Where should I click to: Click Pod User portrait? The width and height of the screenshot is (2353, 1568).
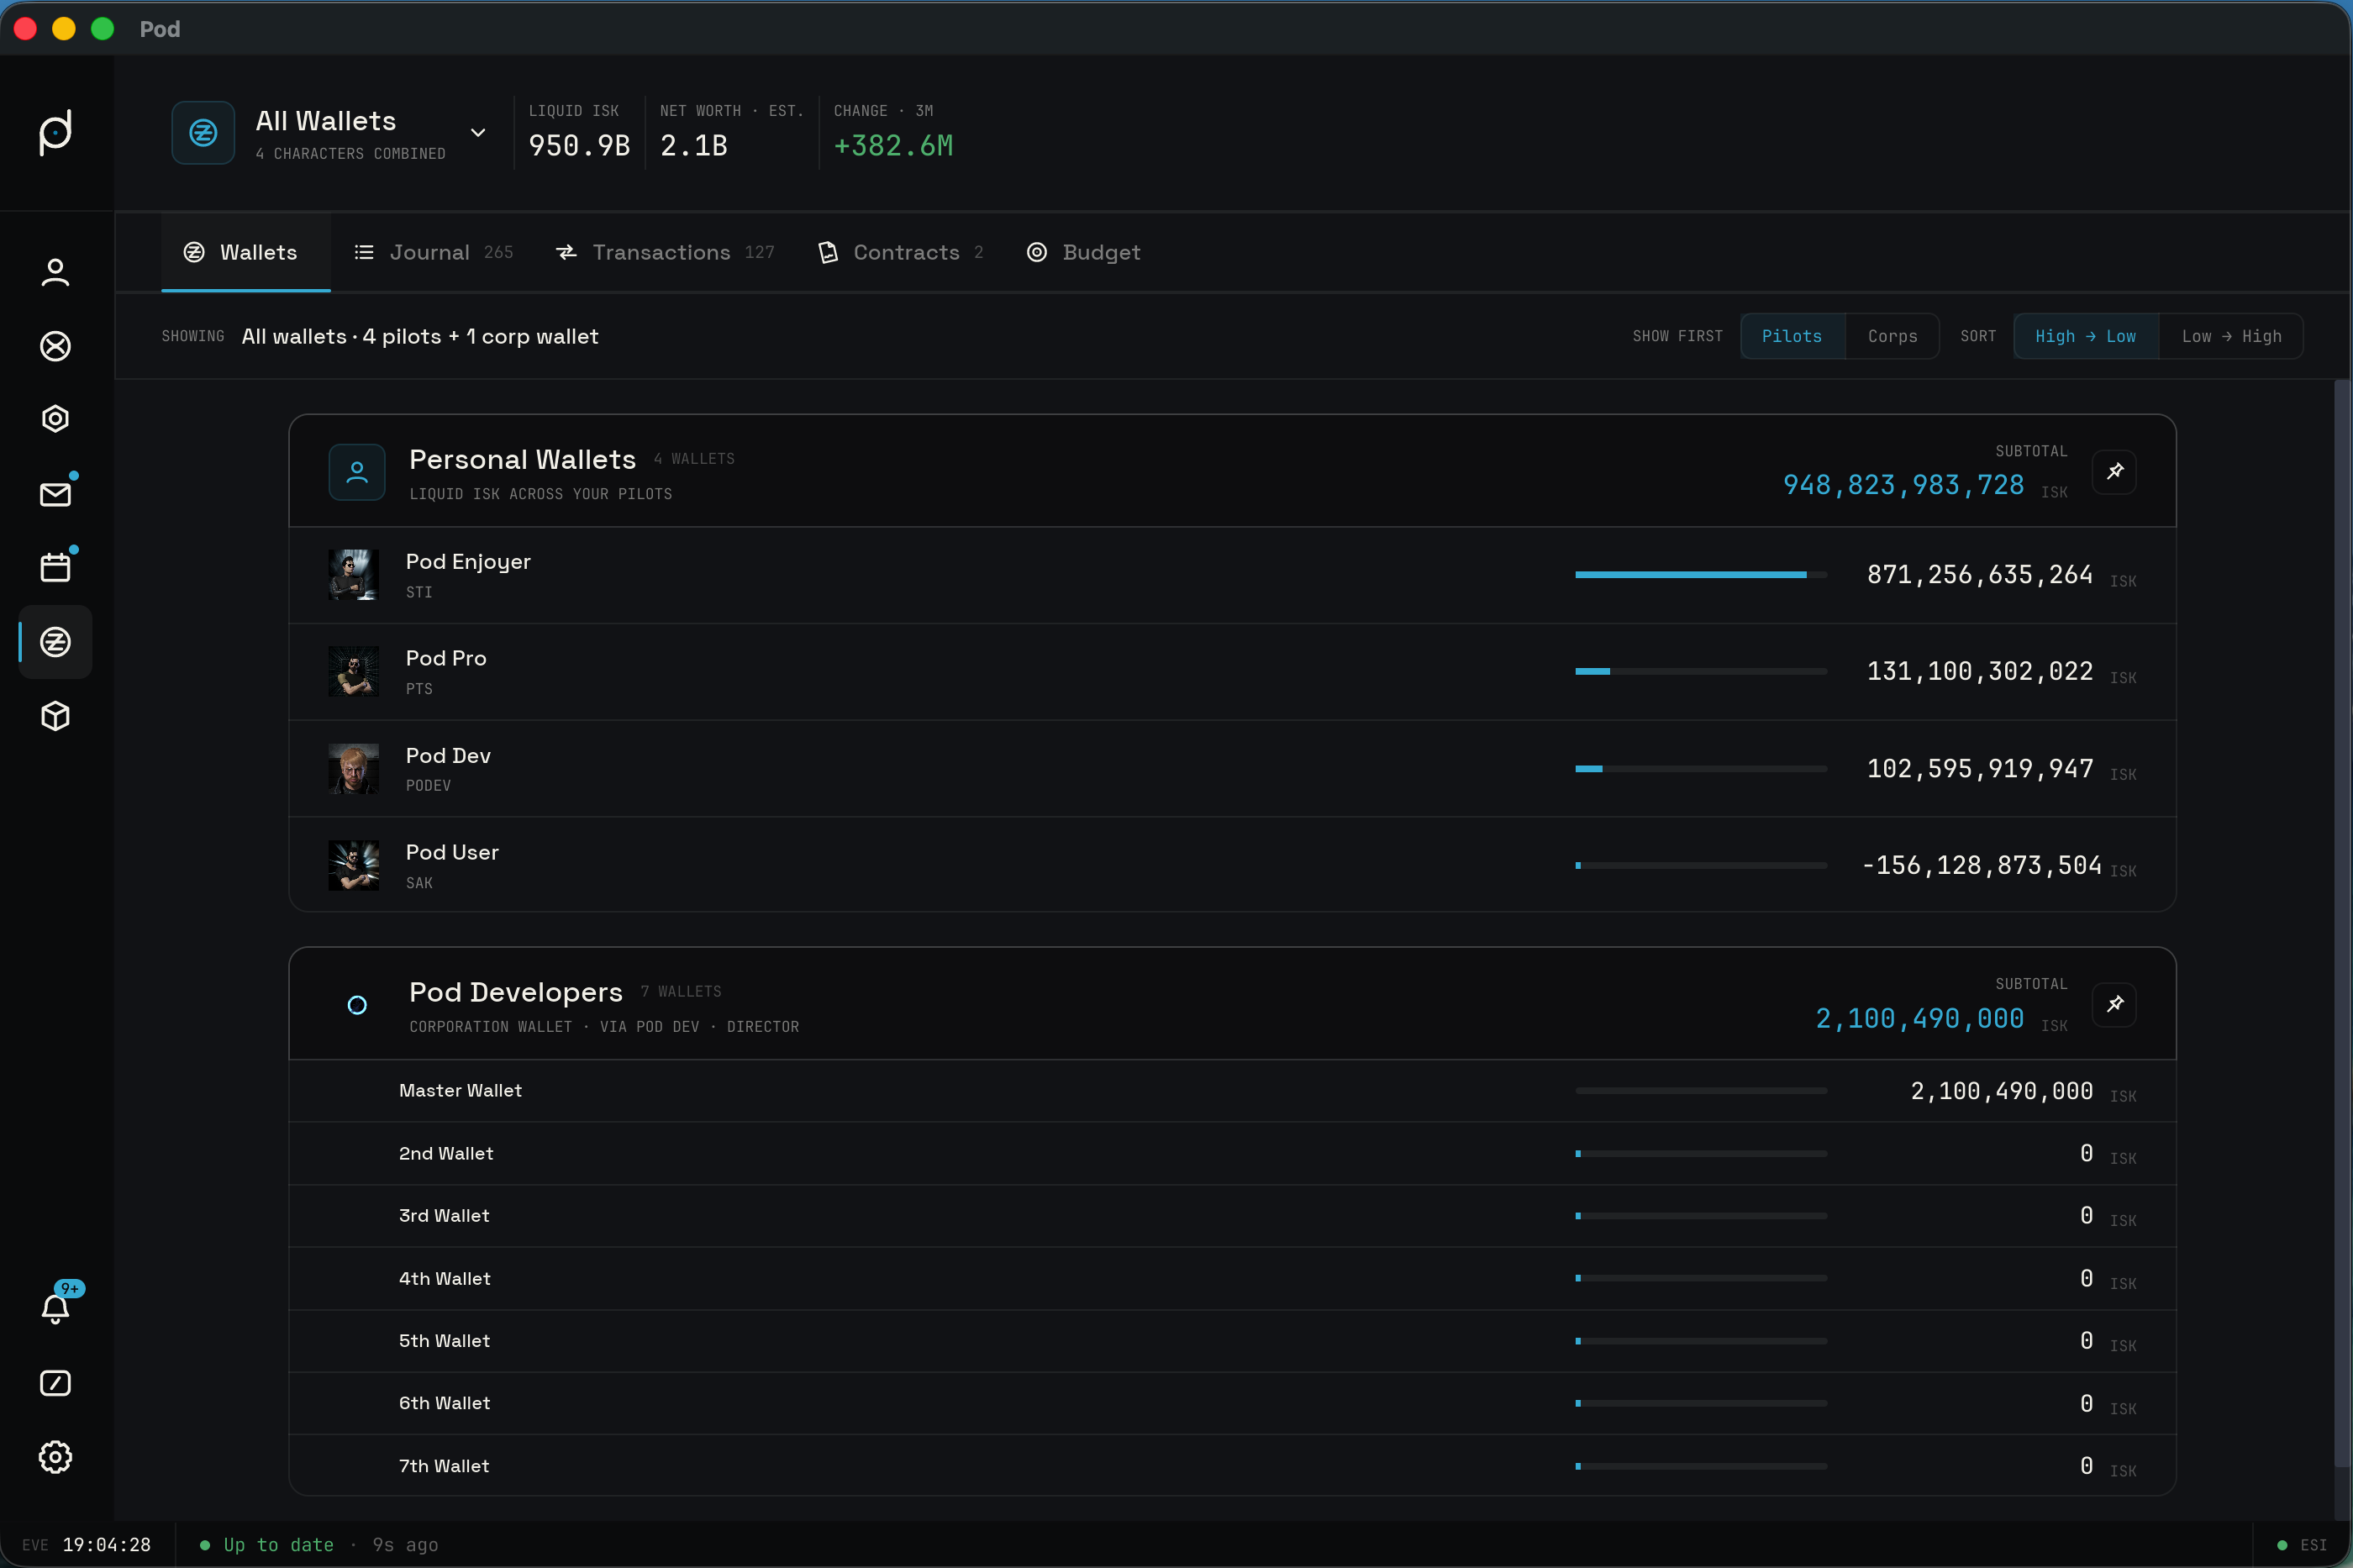[353, 865]
